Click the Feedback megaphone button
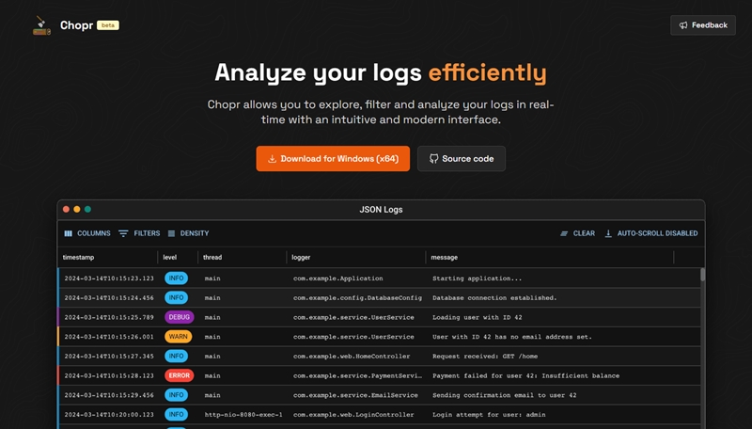This screenshot has width=752, height=429. pyautogui.click(x=703, y=25)
